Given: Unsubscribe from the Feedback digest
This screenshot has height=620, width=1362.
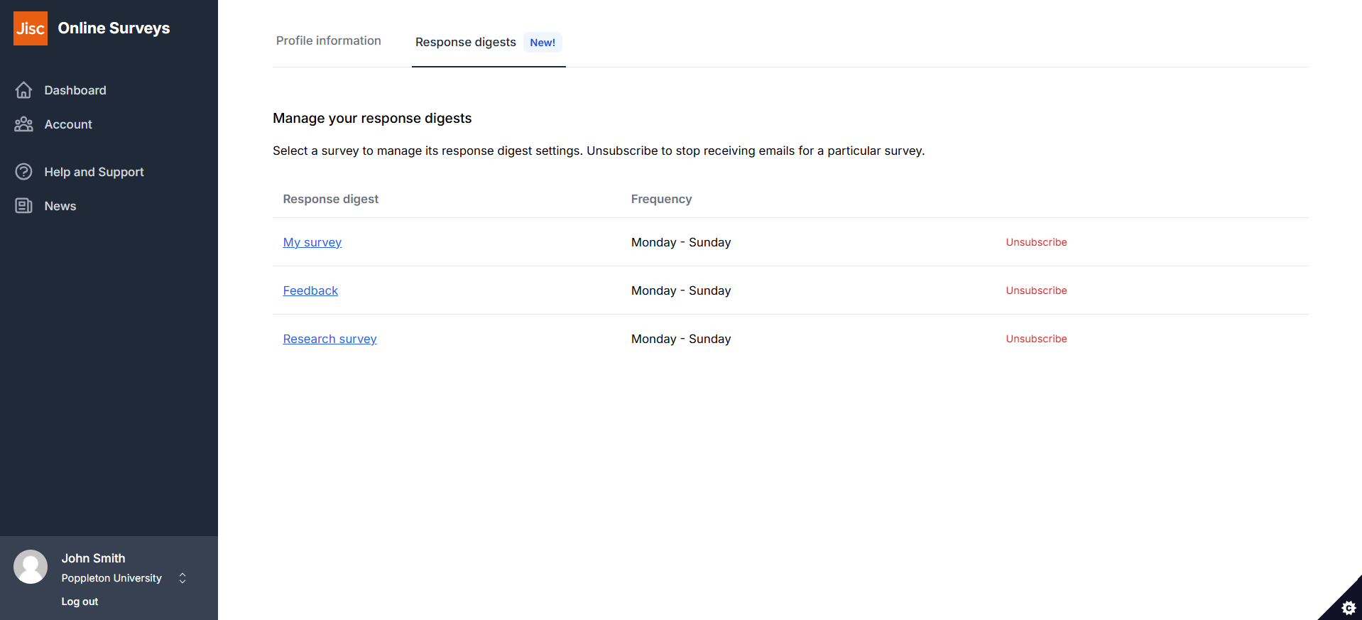Looking at the screenshot, I should point(1036,290).
